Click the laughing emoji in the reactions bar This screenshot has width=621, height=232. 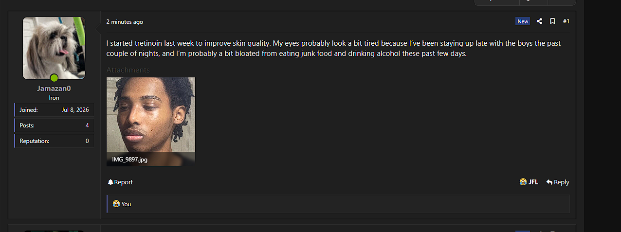point(116,204)
